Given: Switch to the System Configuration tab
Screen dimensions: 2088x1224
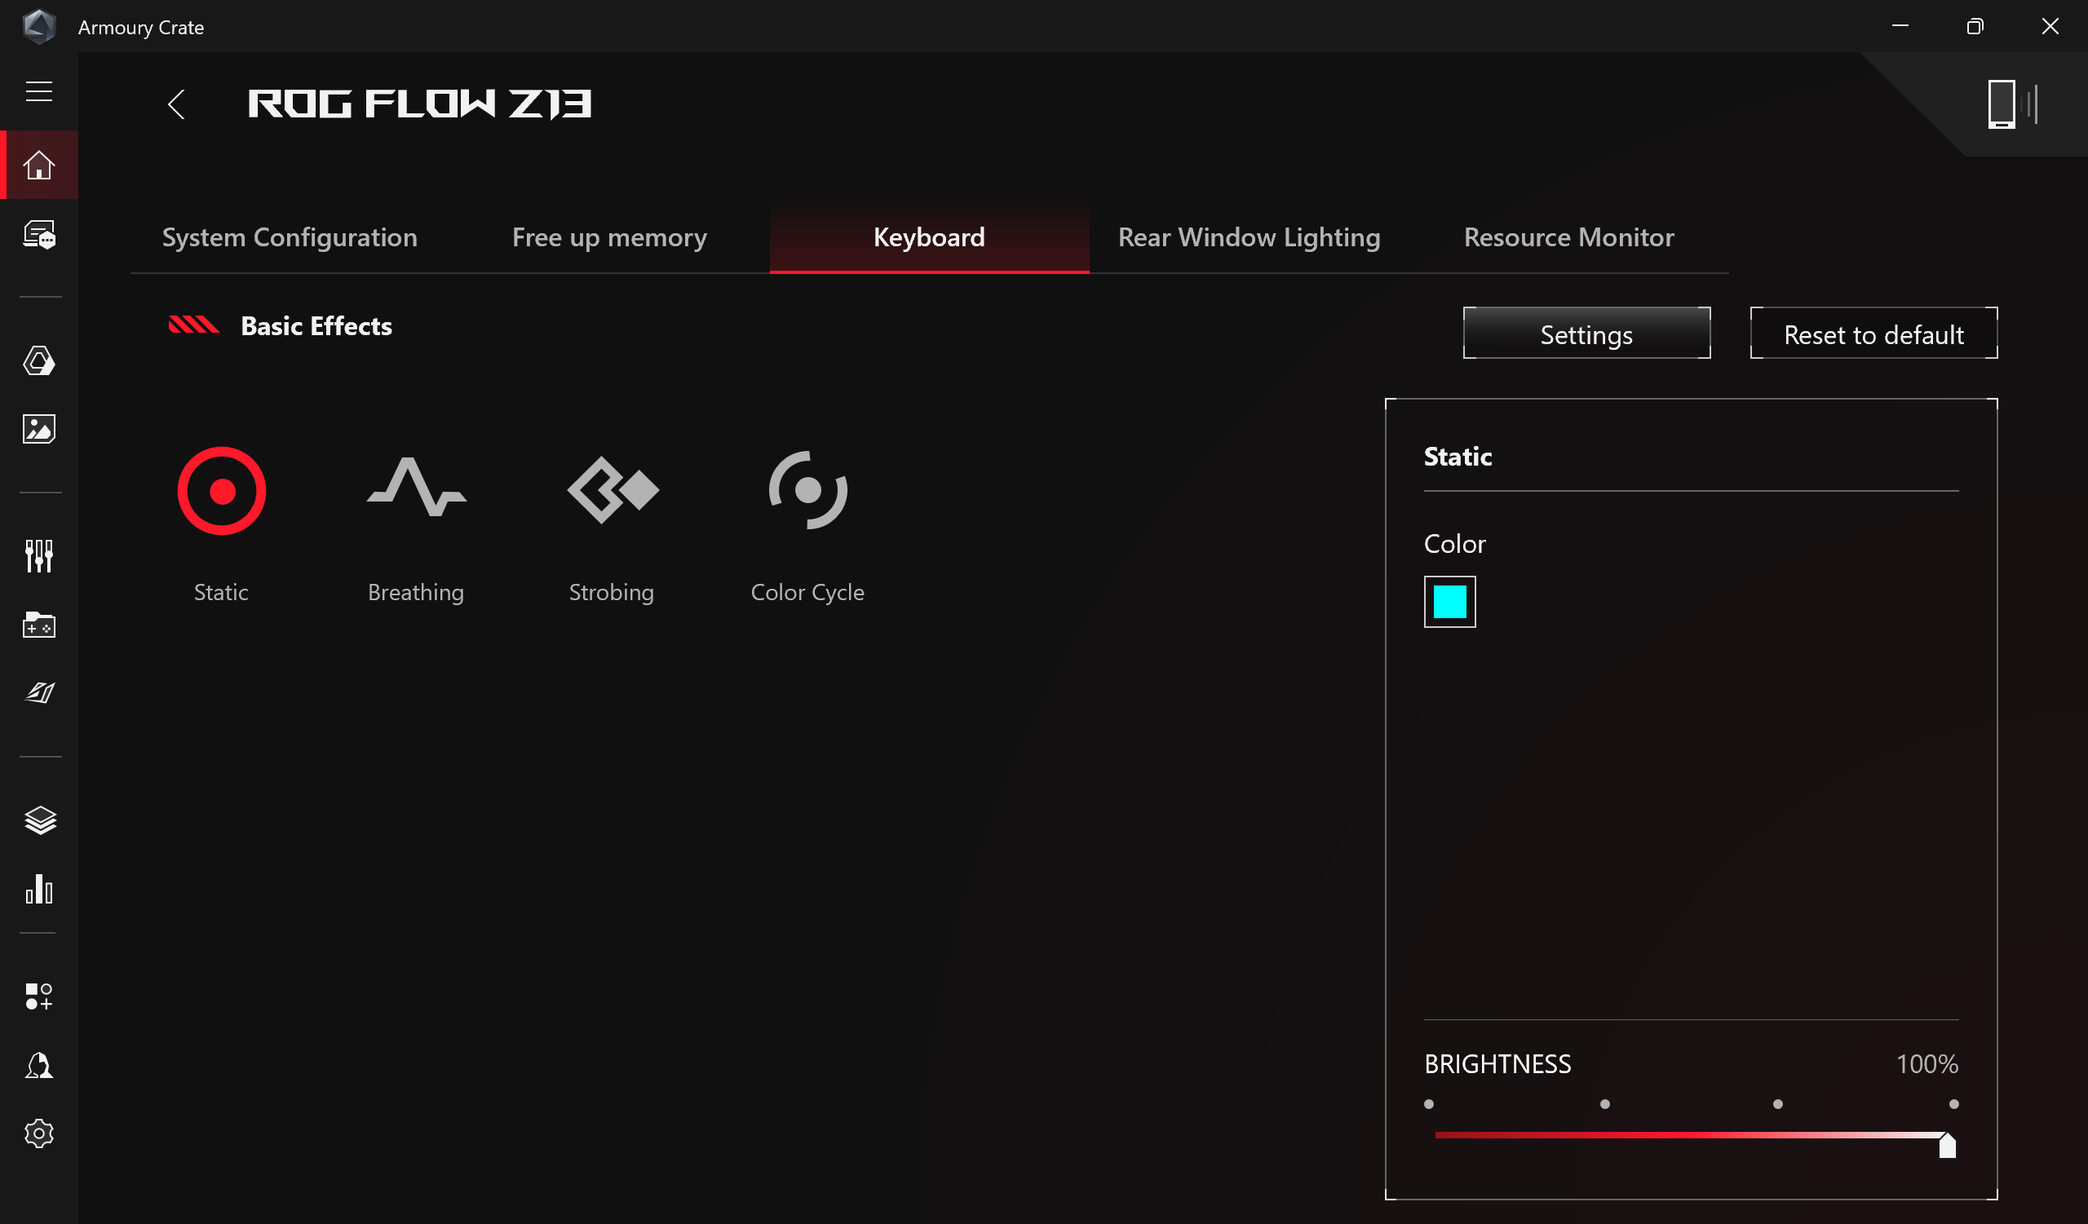Looking at the screenshot, I should (290, 237).
